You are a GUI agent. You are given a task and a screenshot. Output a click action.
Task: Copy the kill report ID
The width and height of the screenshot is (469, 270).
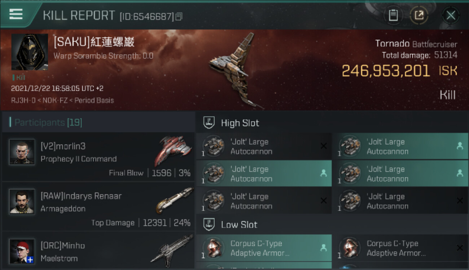pyautogui.click(x=179, y=17)
